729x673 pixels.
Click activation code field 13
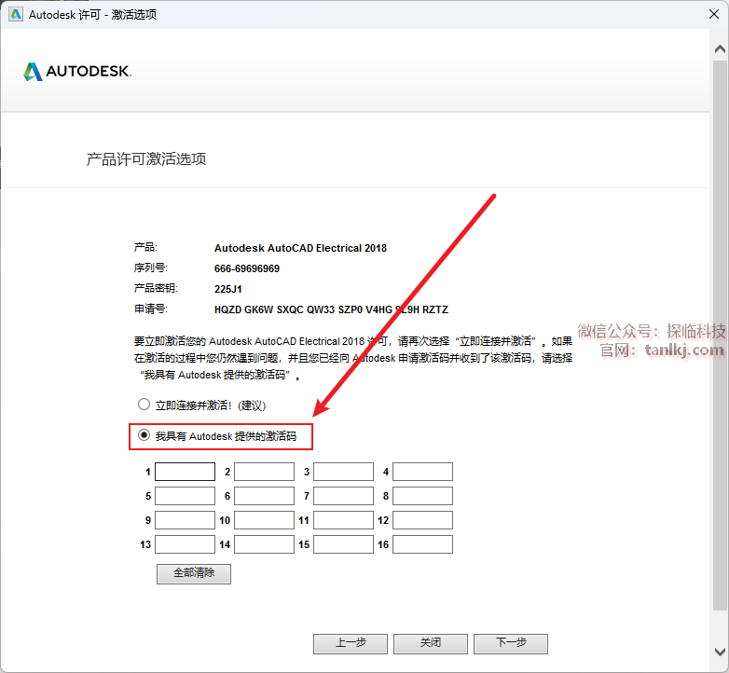(x=185, y=544)
